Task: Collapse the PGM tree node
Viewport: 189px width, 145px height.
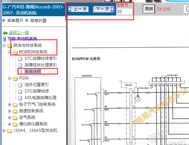Action: coord(10,79)
